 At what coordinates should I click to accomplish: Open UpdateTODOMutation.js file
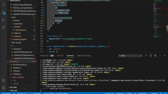coord(24,58)
